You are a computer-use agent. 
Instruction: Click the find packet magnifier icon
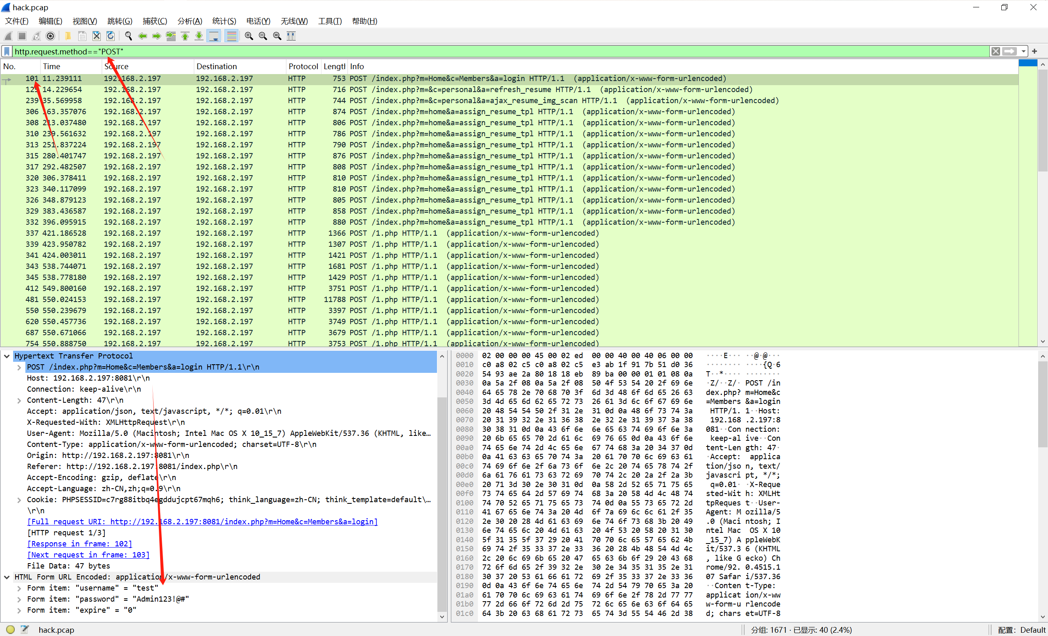129,36
